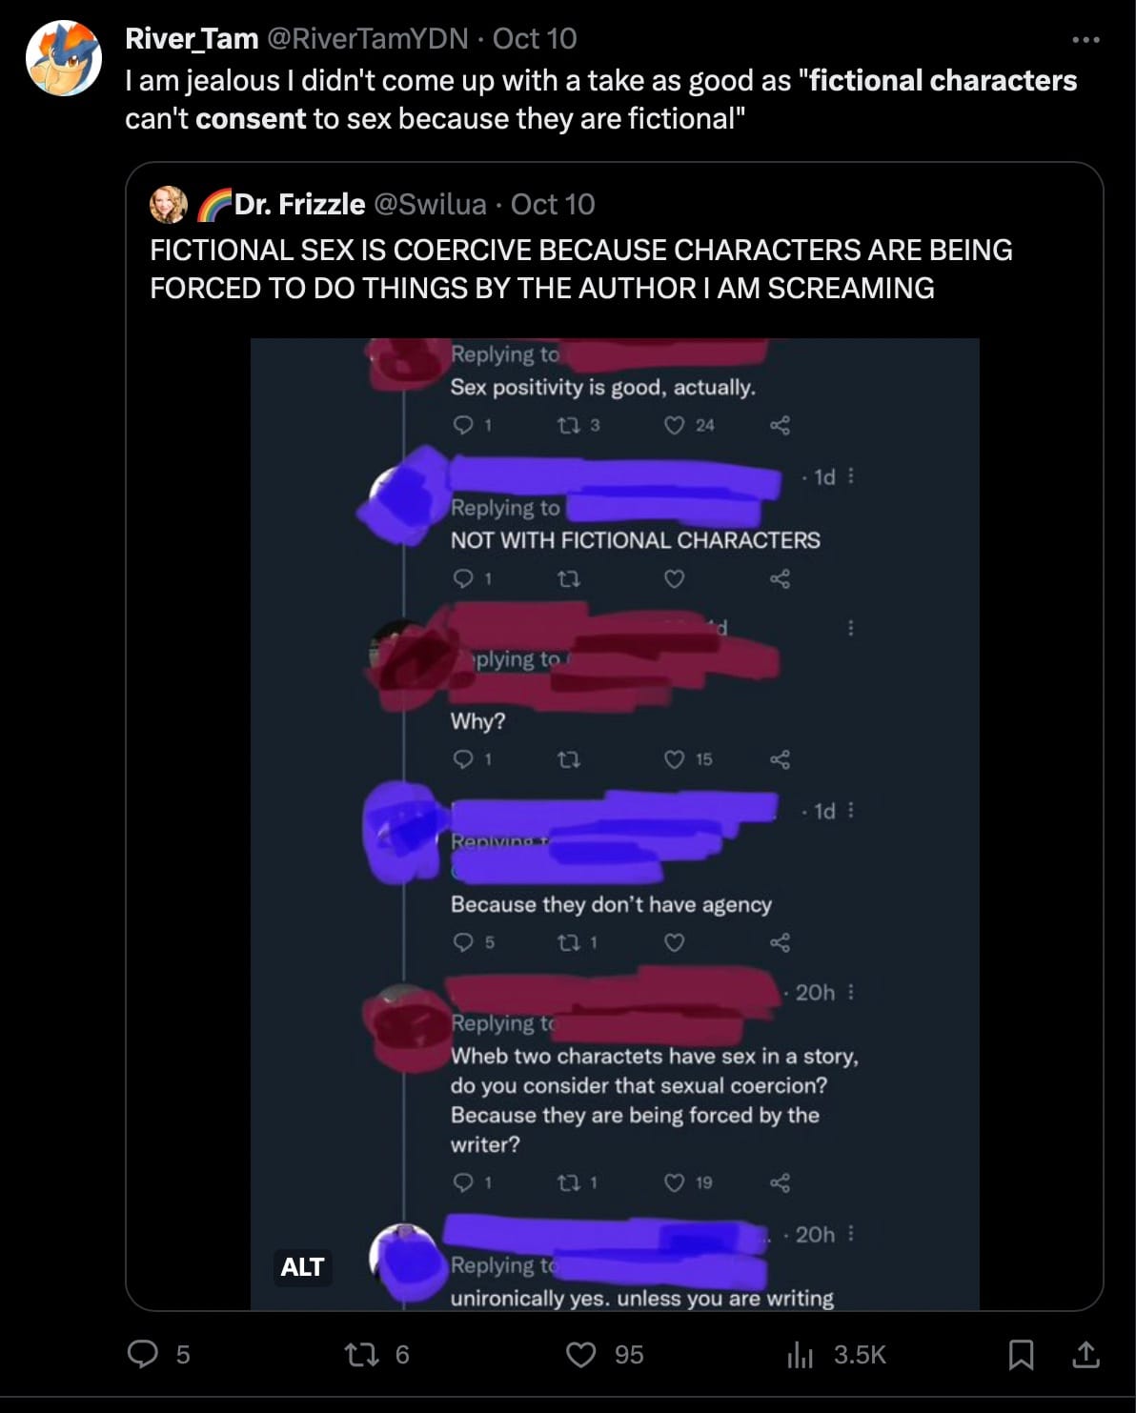Visit River_Tam display name profile link
The height and width of the screenshot is (1413, 1136).
[192, 38]
